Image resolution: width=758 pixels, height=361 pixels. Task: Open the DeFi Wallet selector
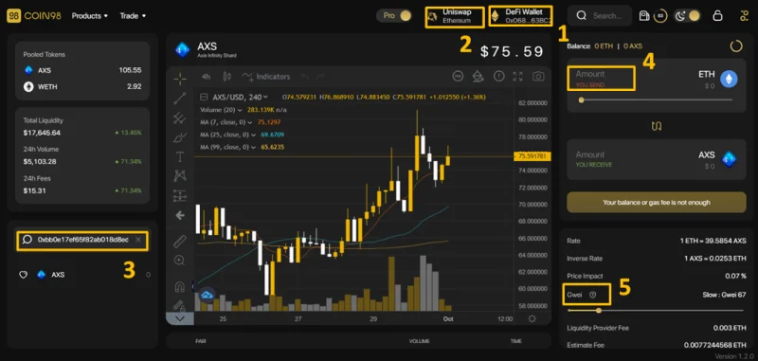click(x=520, y=15)
